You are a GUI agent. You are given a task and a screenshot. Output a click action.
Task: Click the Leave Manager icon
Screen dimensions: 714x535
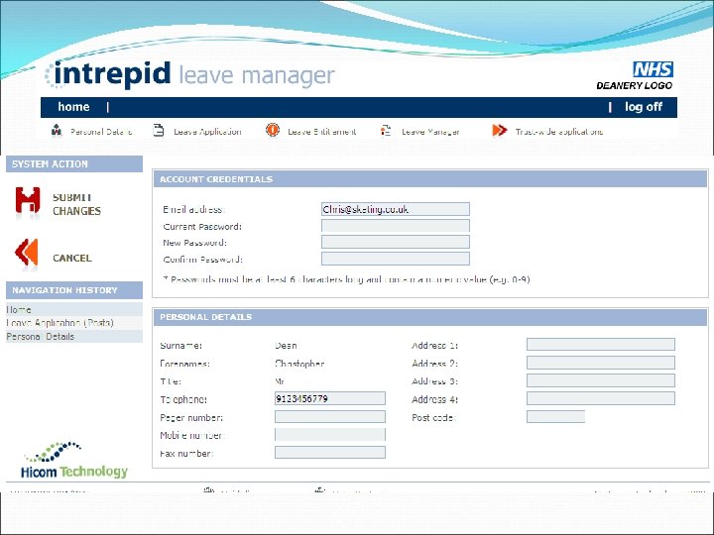tap(386, 131)
